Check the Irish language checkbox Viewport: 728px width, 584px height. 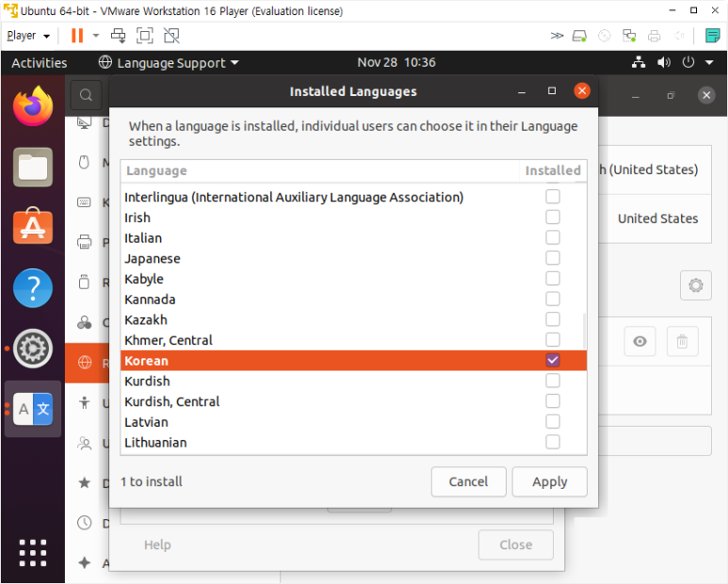(x=553, y=217)
